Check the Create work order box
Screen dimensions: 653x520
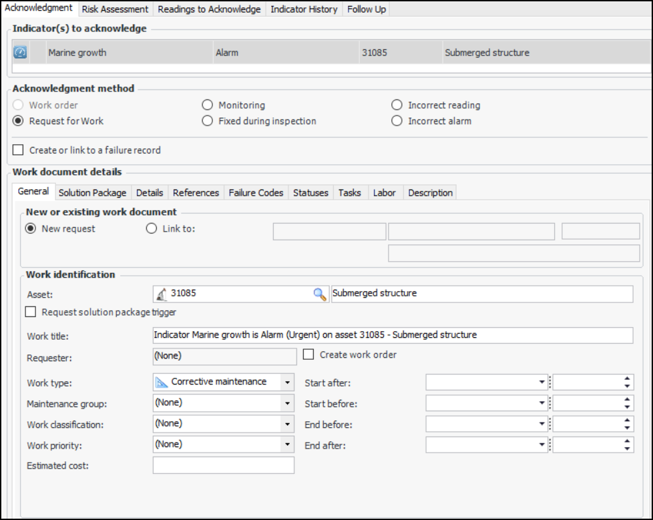tap(308, 354)
